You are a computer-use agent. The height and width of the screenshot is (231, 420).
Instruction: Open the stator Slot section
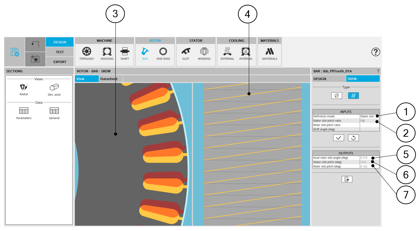(x=185, y=53)
